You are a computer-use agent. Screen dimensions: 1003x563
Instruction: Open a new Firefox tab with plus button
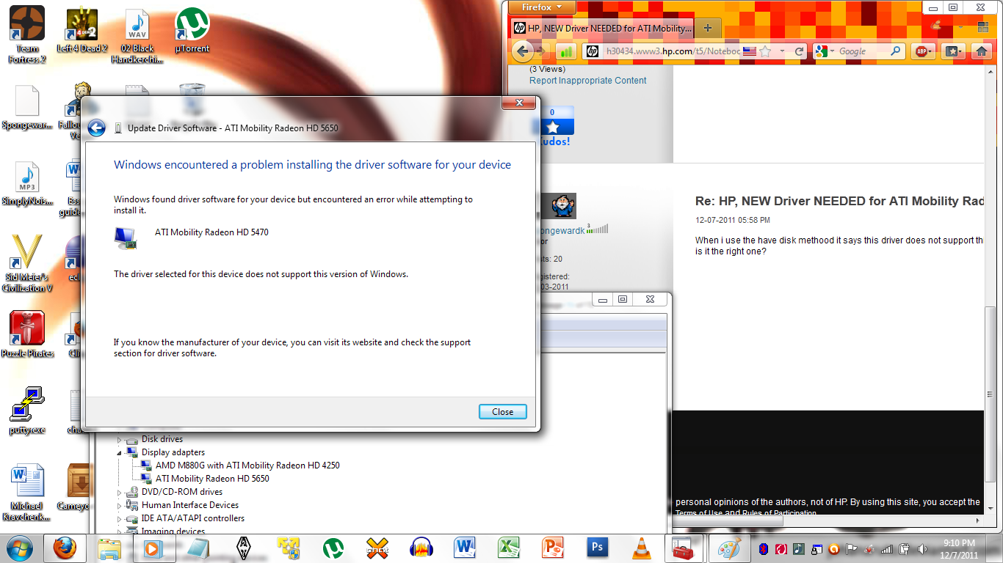click(x=708, y=28)
